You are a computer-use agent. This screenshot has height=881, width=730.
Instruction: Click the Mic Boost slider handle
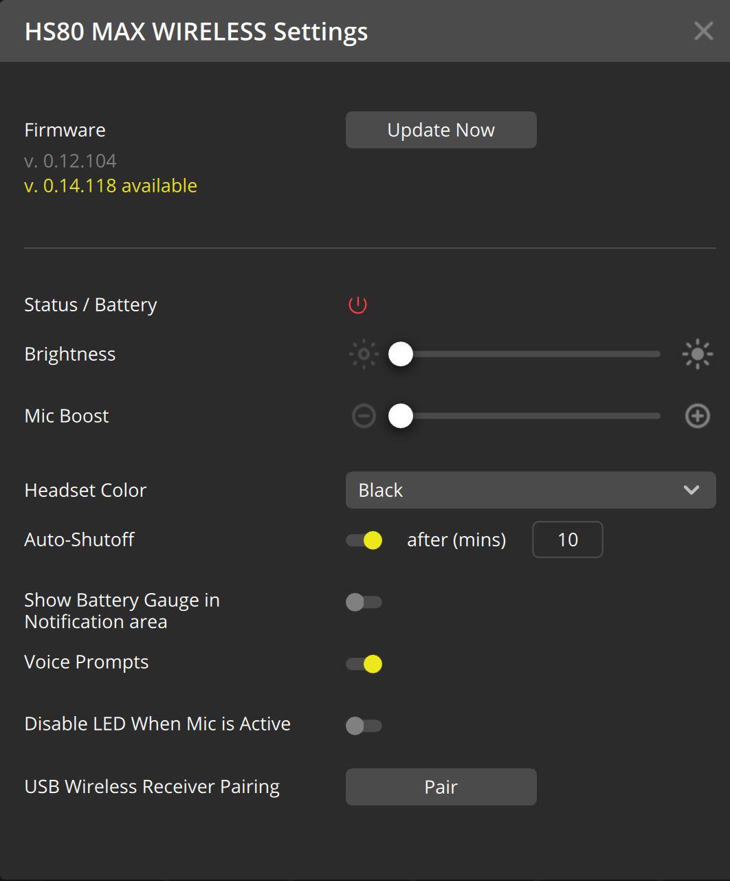coord(401,416)
